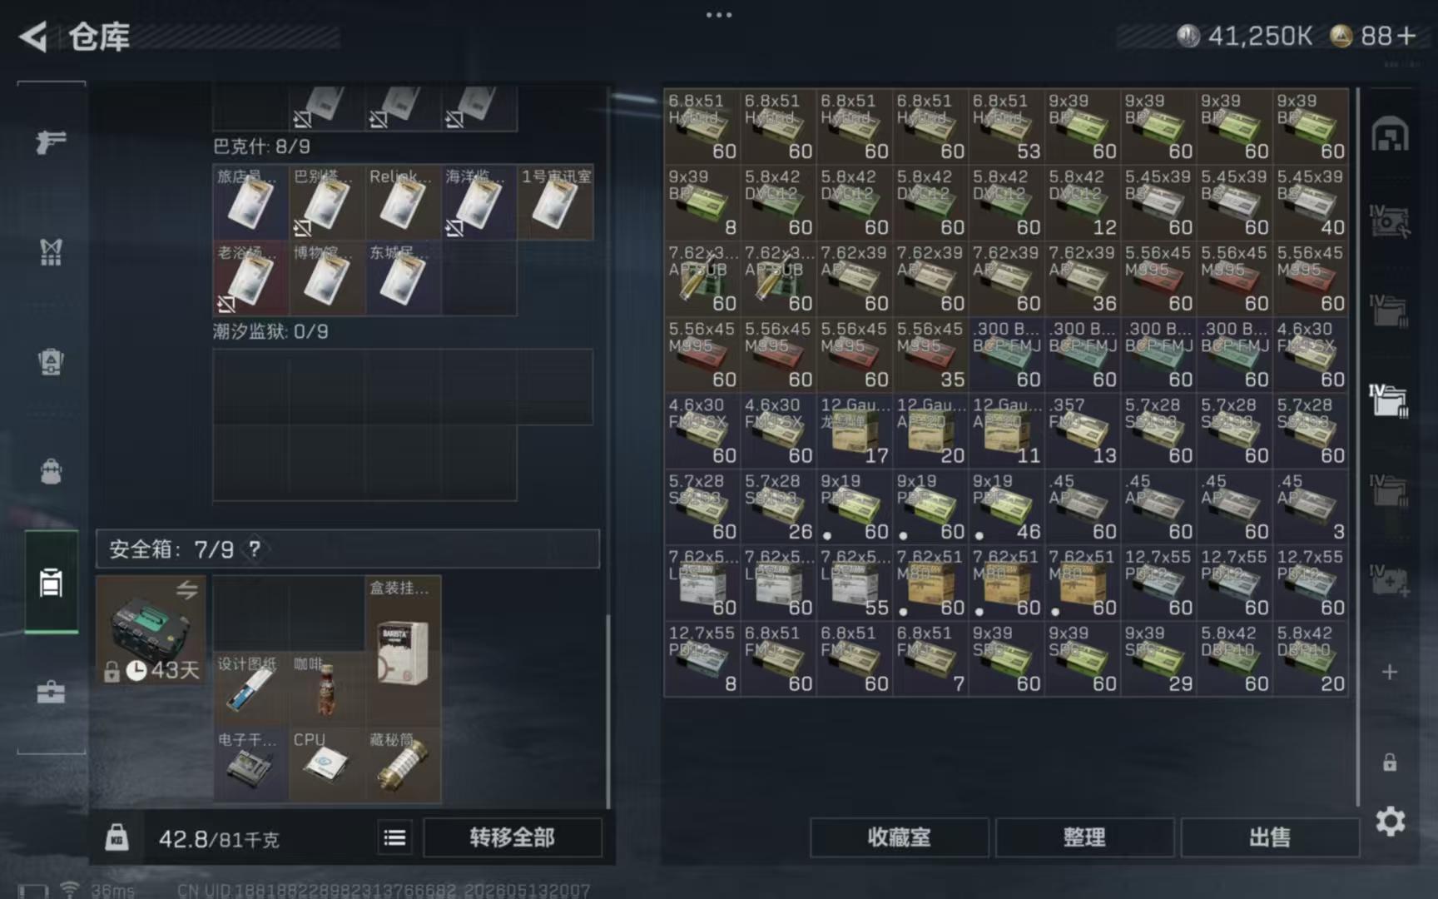The width and height of the screenshot is (1438, 899).
Task: Select the 咖啡 bottle item
Action: [x=326, y=688]
